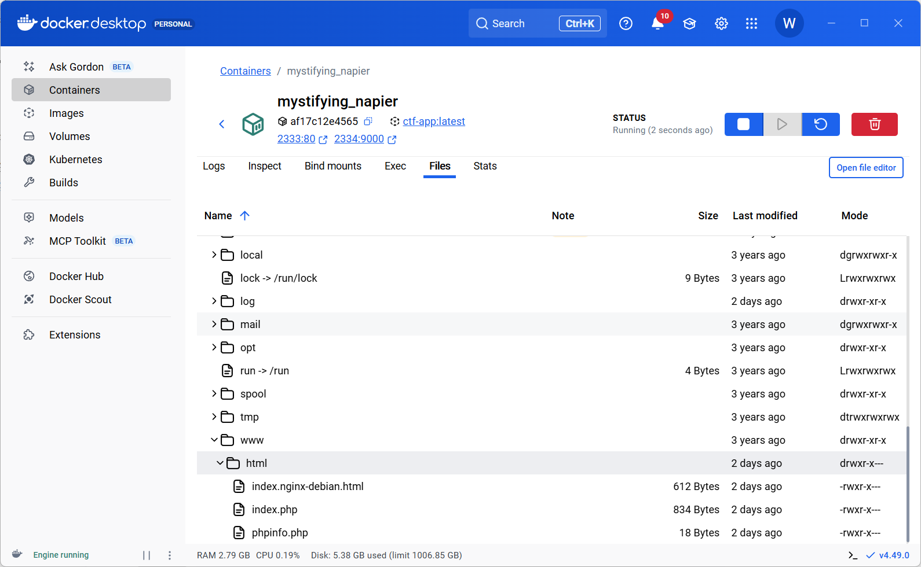Go back with the left arrow
Viewport: 921px width, 567px height.
click(x=222, y=124)
